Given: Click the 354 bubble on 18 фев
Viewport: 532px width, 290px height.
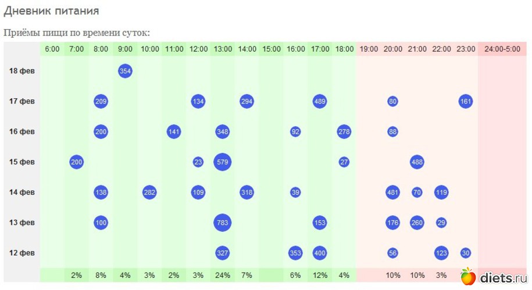Looking at the screenshot, I should click(x=125, y=71).
